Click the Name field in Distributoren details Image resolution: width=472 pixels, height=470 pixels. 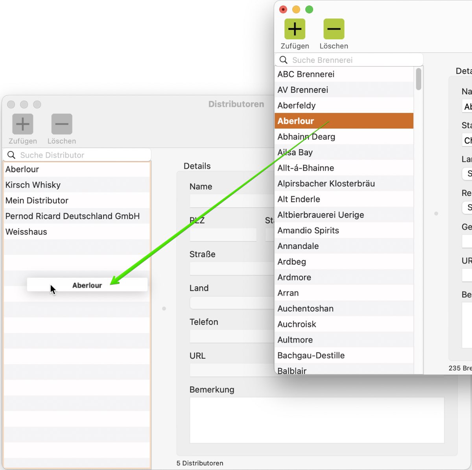tap(232, 201)
